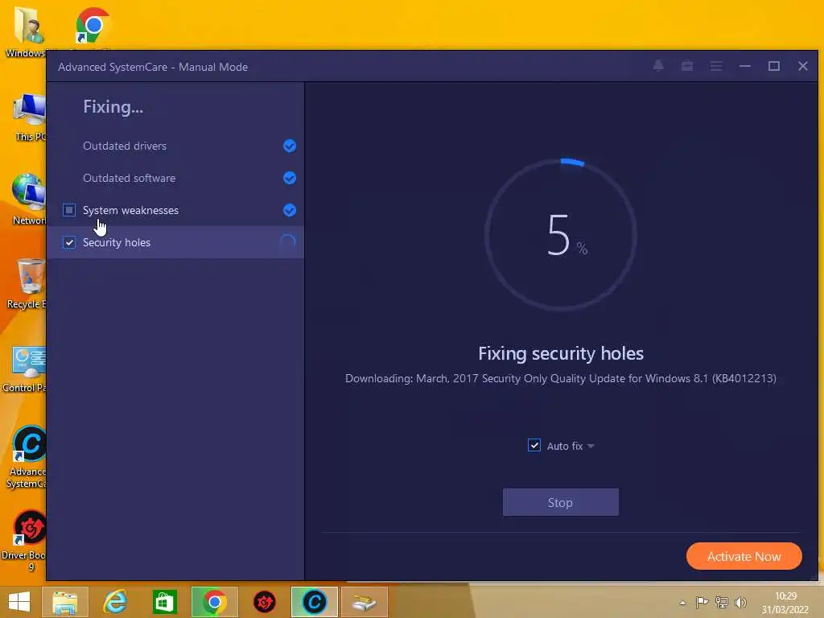The height and width of the screenshot is (618, 824).
Task: Show hidden system tray icons arrow
Action: click(x=682, y=603)
